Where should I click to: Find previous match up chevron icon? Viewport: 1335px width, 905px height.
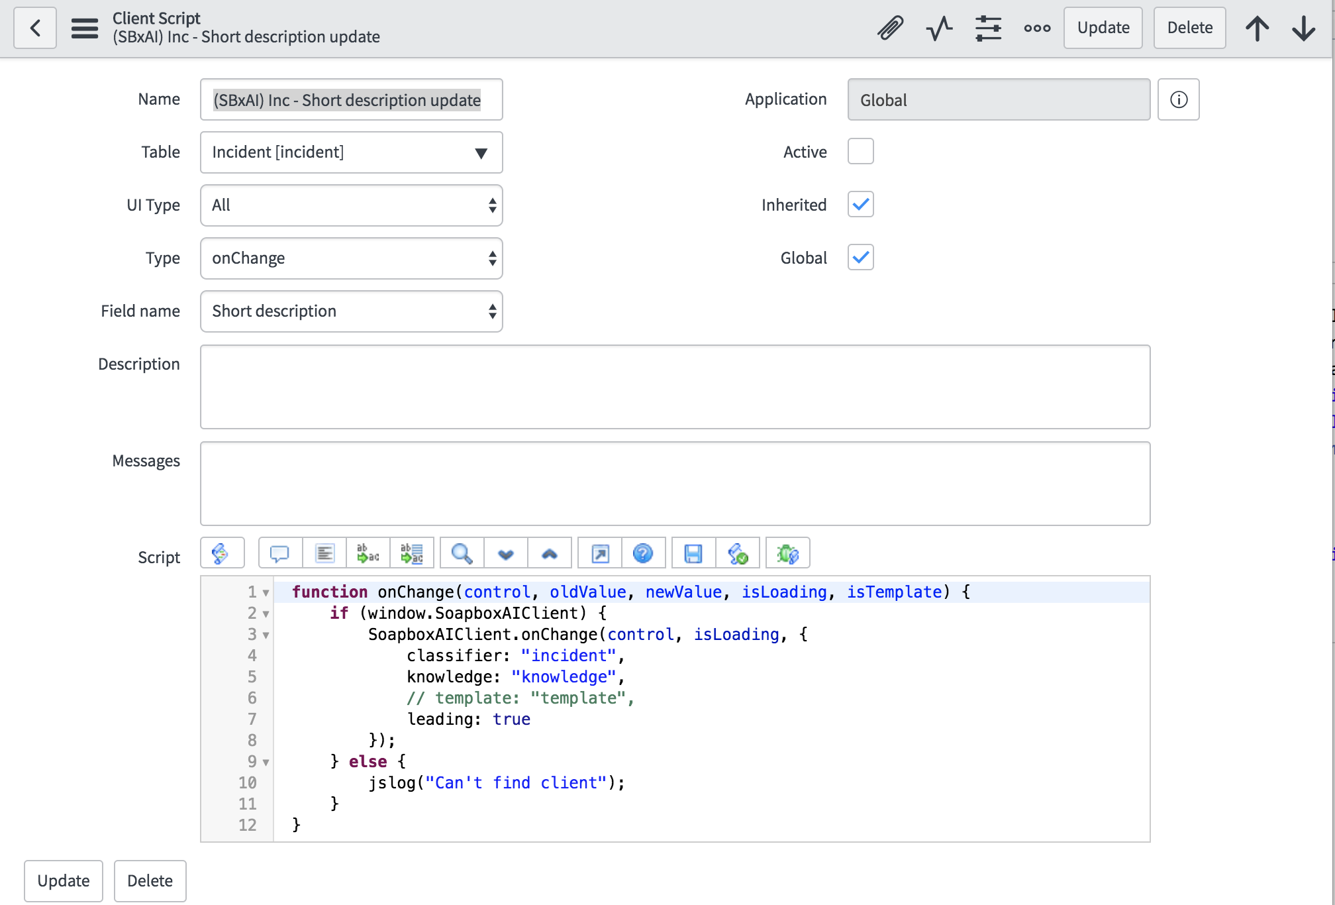coord(550,553)
